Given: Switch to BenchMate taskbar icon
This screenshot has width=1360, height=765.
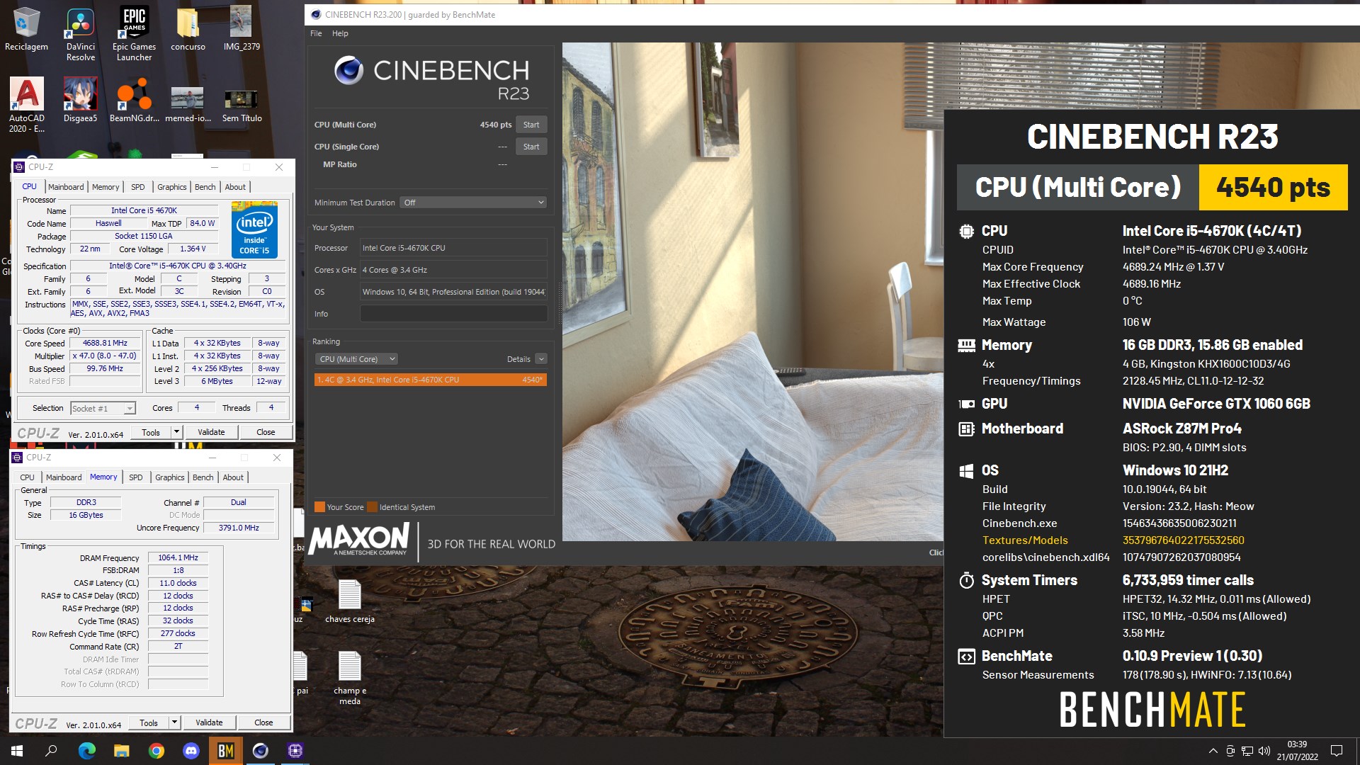Looking at the screenshot, I should click(x=225, y=751).
